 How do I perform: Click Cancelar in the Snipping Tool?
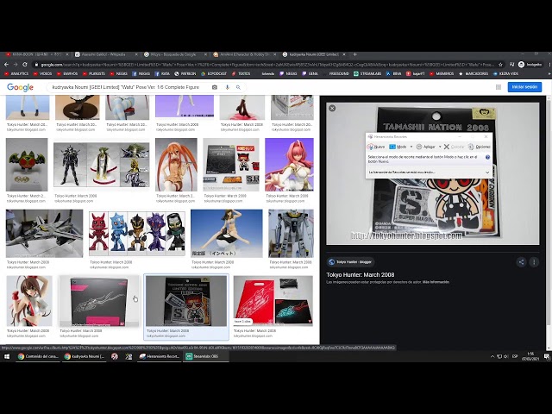pos(454,147)
